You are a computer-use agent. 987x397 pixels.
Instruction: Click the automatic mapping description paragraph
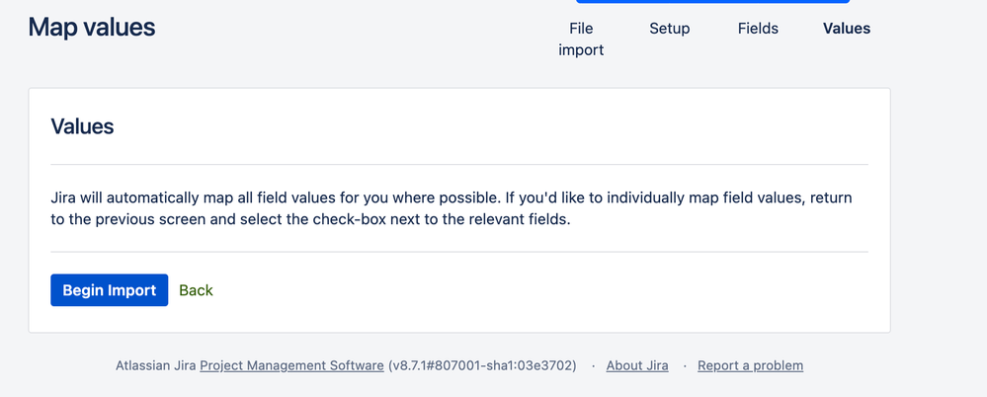(451, 209)
